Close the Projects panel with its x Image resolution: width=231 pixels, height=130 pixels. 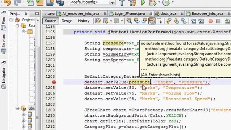[26, 14]
